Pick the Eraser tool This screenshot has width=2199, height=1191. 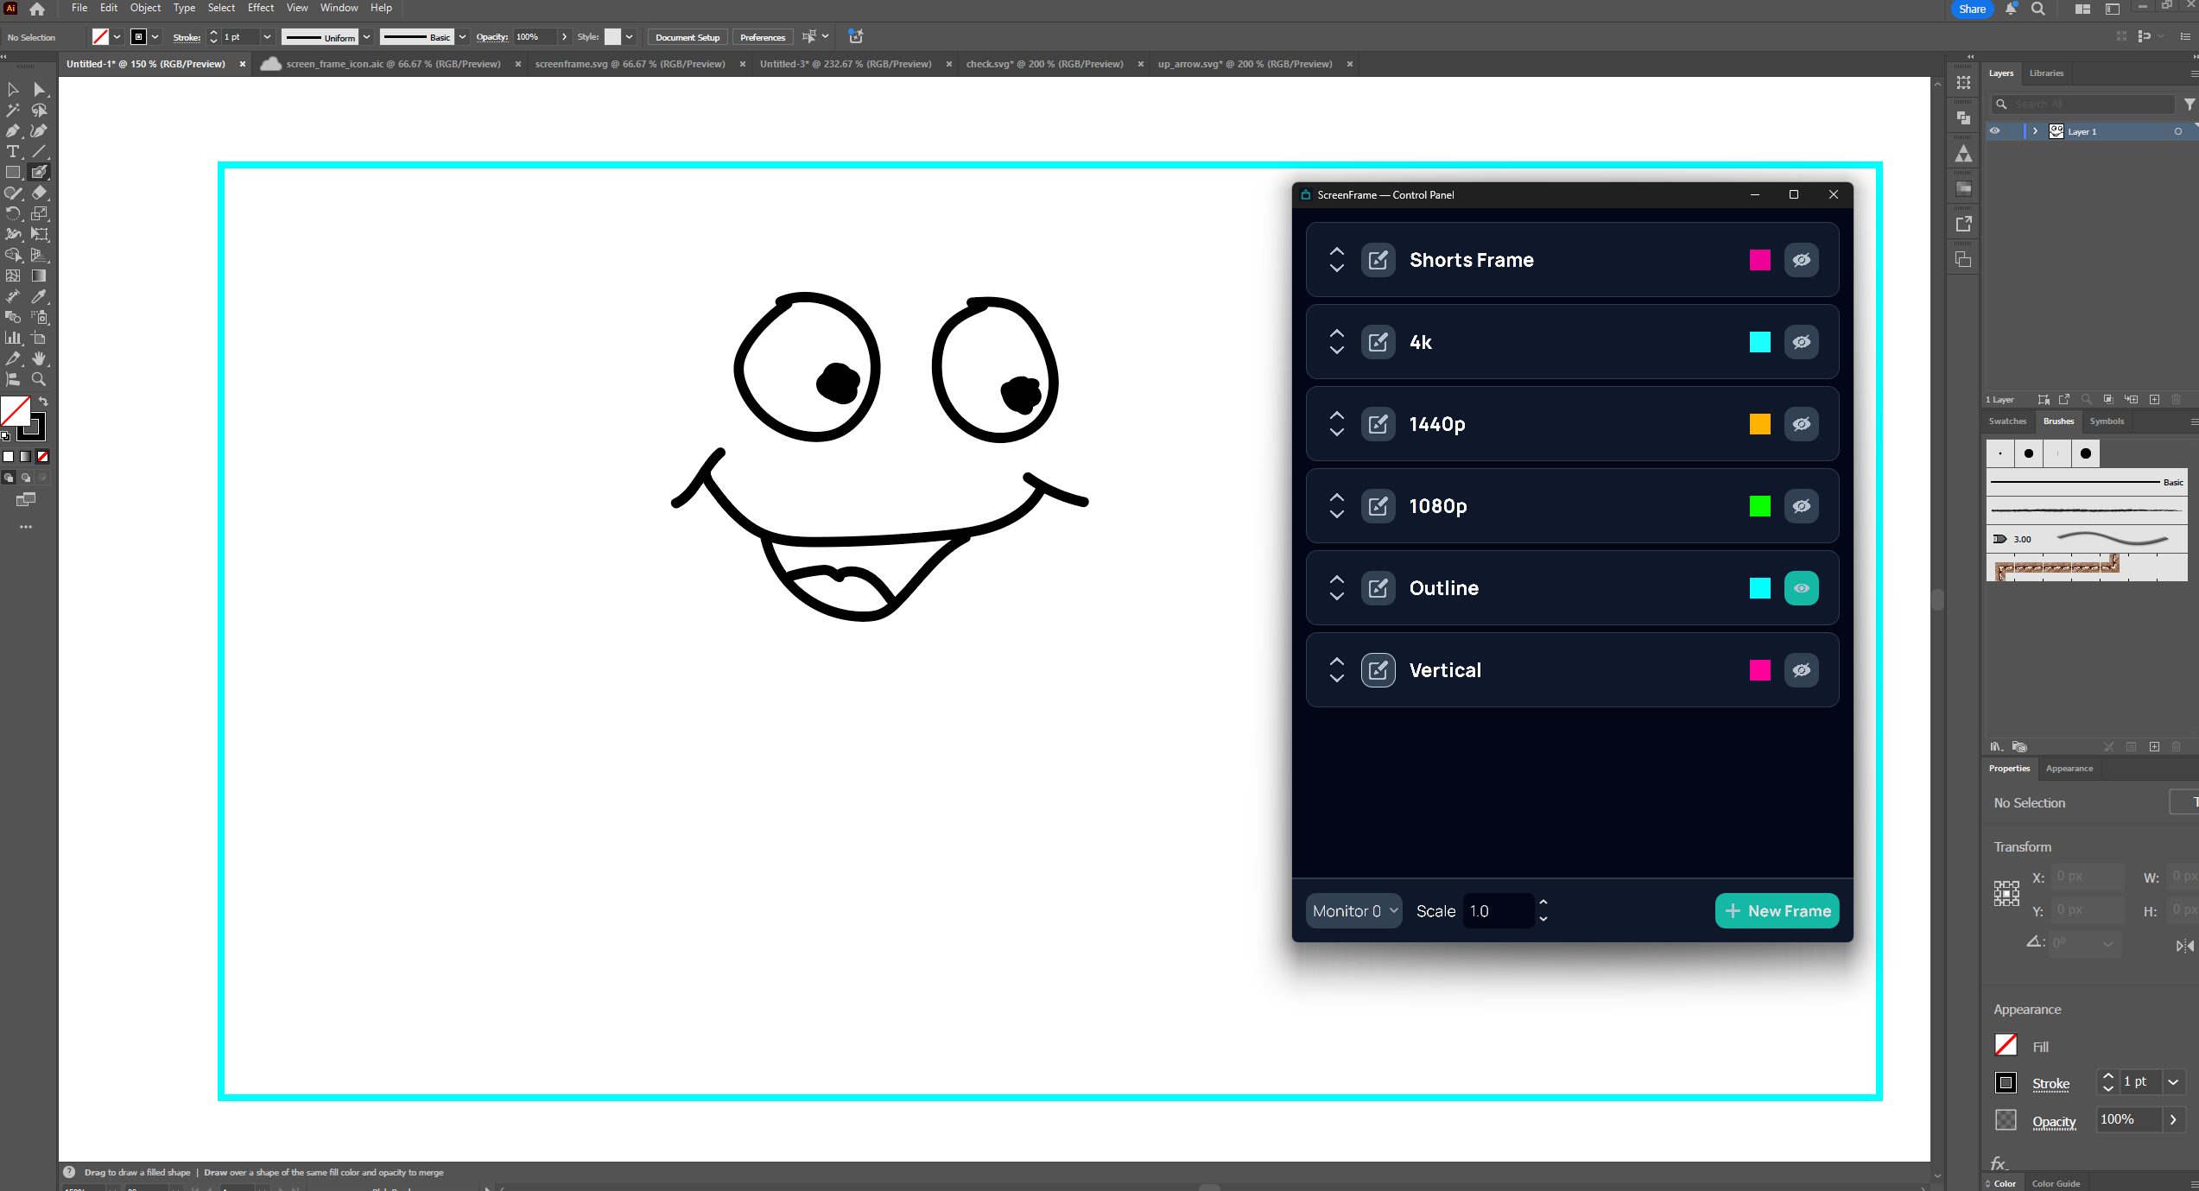point(39,193)
